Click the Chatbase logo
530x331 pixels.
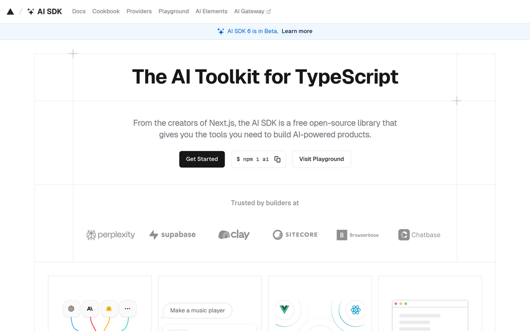click(x=419, y=235)
